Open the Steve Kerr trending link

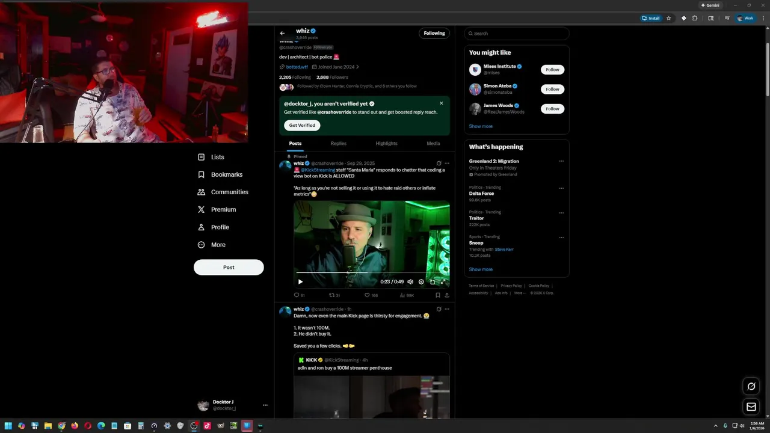tap(504, 250)
